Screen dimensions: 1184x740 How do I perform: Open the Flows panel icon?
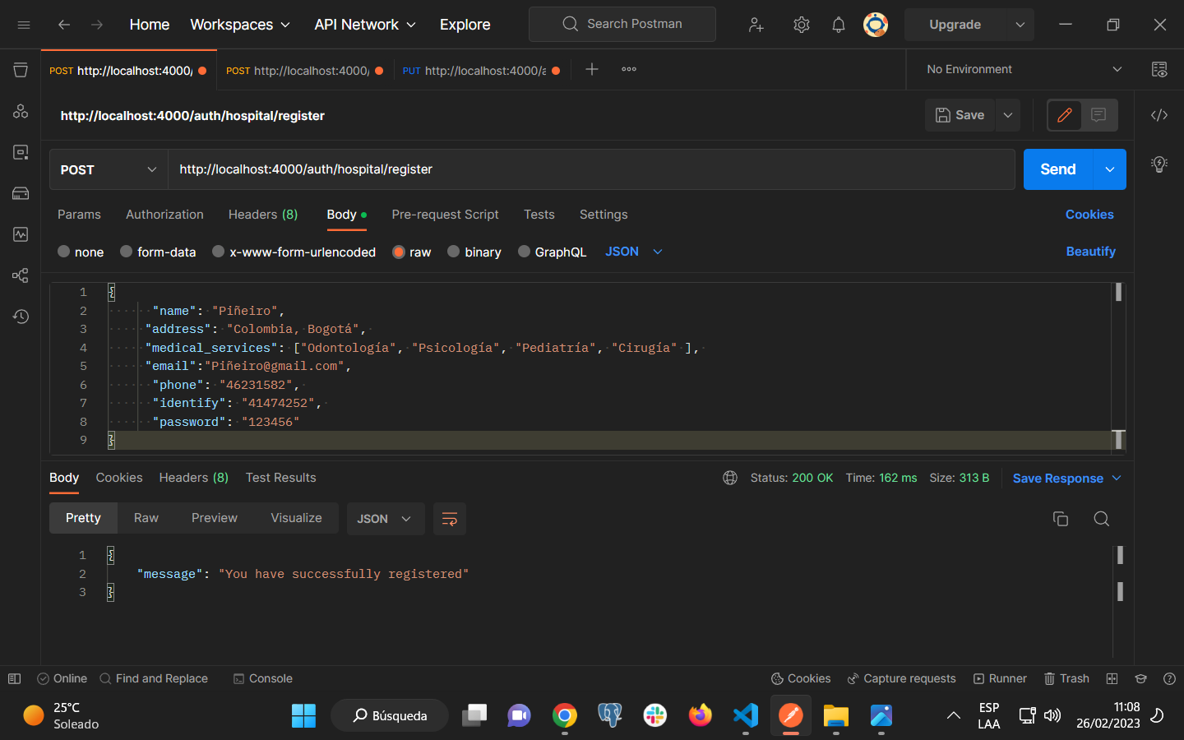(20, 275)
